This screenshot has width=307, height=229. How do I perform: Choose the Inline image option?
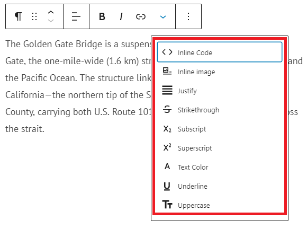(x=220, y=72)
